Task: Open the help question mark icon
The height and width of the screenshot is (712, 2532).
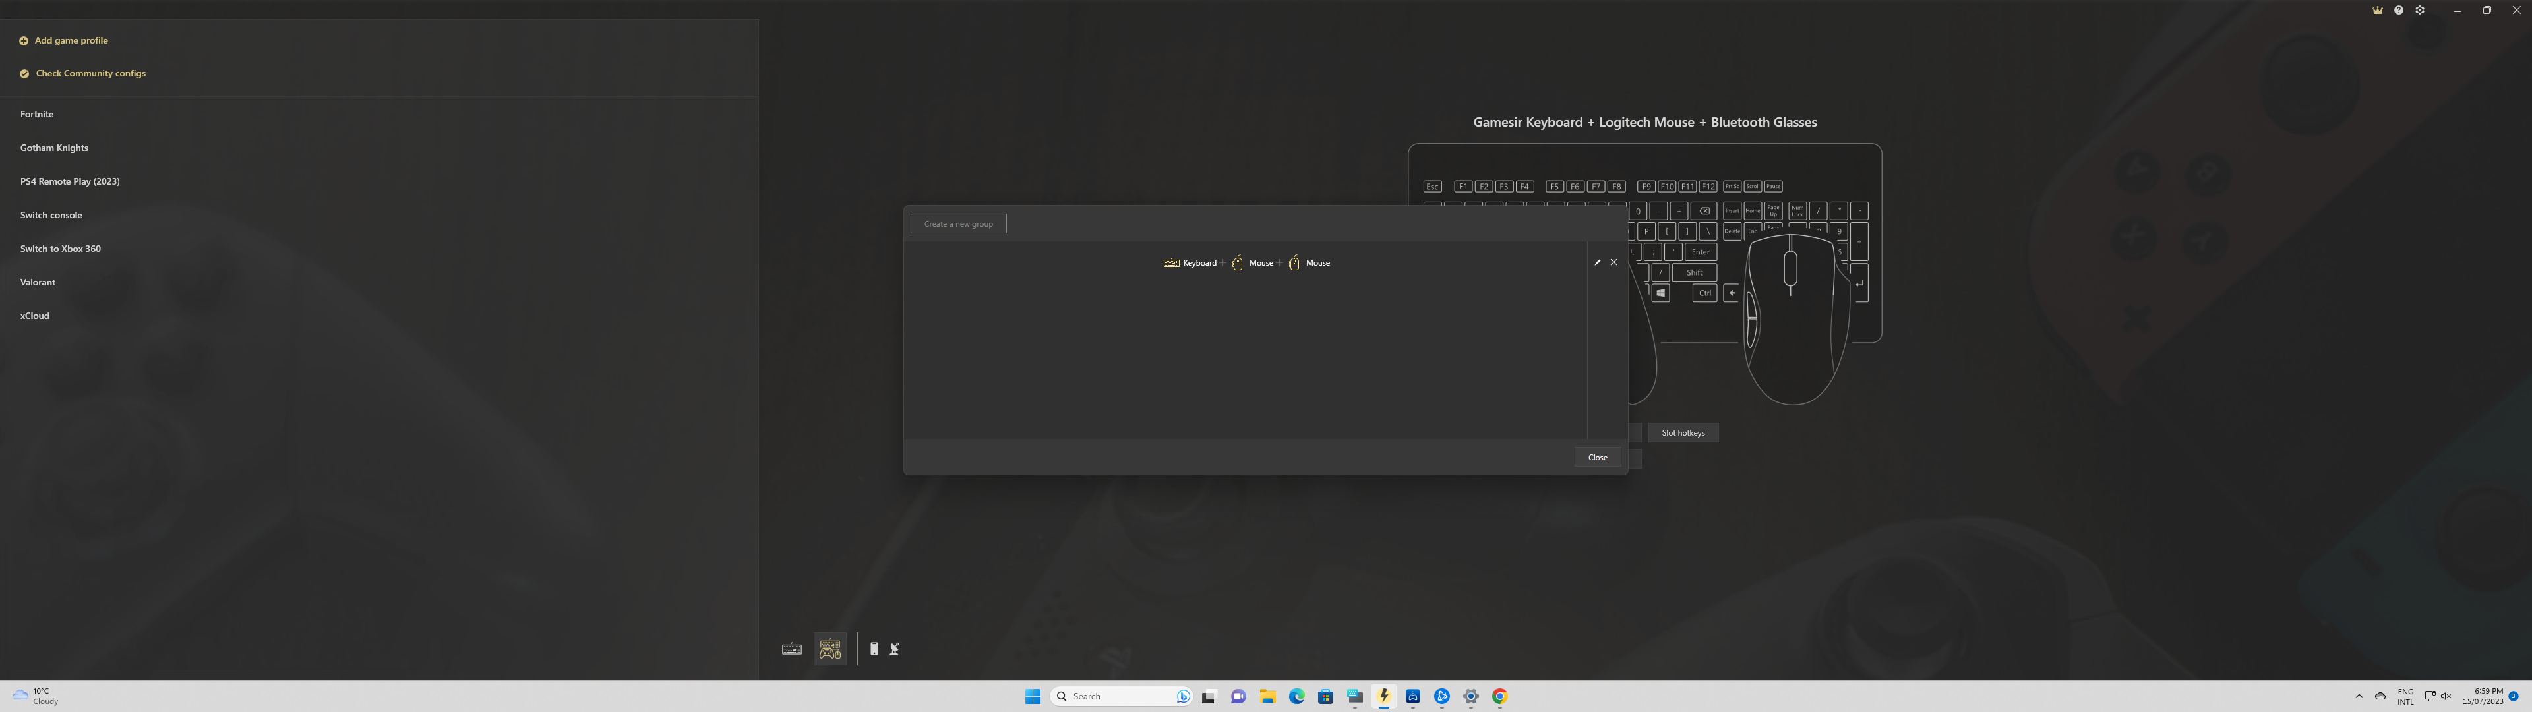Action: click(x=2398, y=10)
